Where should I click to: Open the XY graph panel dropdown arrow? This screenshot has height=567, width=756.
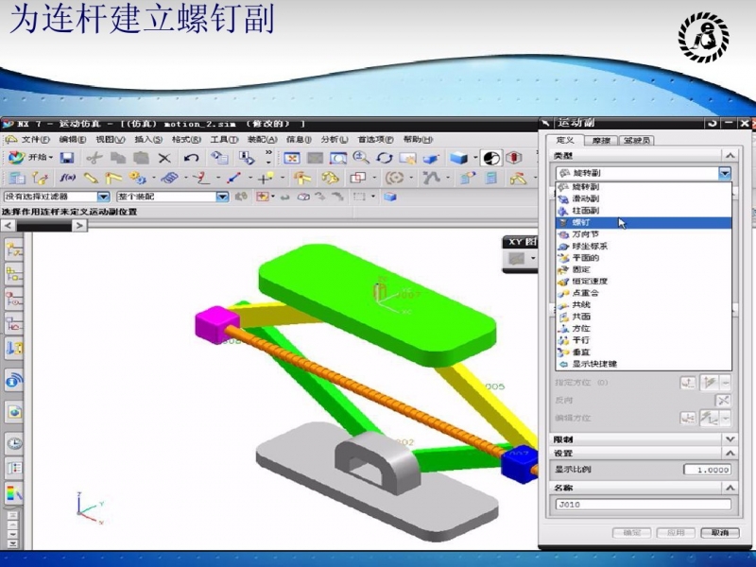(533, 258)
